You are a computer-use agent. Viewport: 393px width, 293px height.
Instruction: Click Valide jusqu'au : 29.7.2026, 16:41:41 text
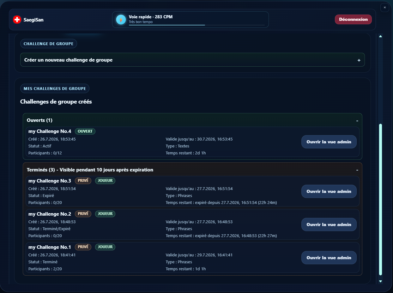[199, 255]
